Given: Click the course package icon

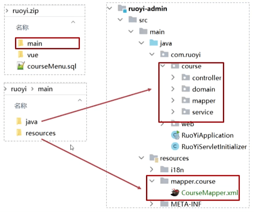Looking at the screenshot, I should (175, 66).
